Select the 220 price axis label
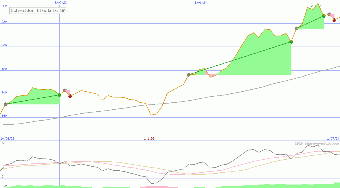The width and height of the screenshot is (340, 188). 4,22
